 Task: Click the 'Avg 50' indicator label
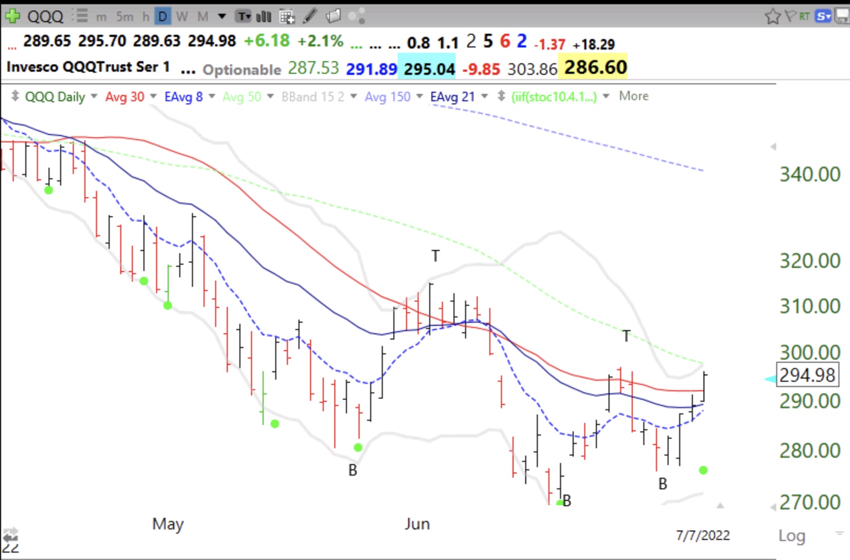(x=242, y=96)
